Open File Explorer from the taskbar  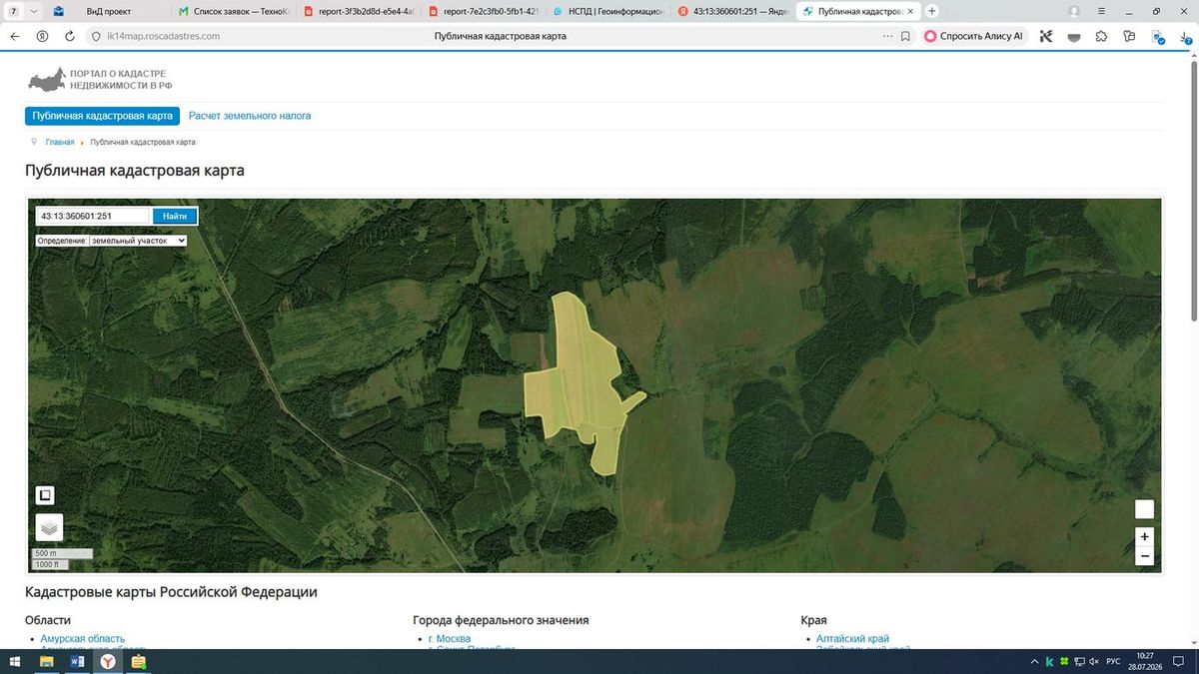[46, 661]
